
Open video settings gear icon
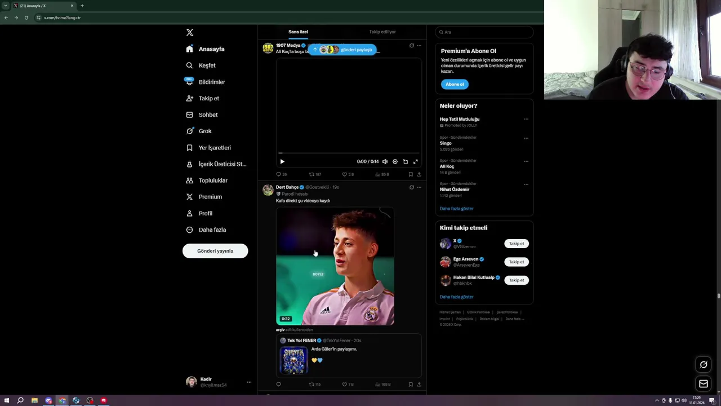coord(395,161)
